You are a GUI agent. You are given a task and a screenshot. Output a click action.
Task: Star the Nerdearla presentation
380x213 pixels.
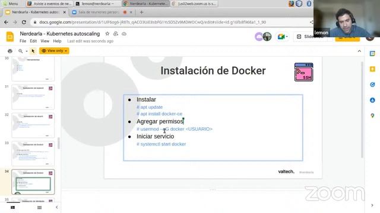coord(107,34)
